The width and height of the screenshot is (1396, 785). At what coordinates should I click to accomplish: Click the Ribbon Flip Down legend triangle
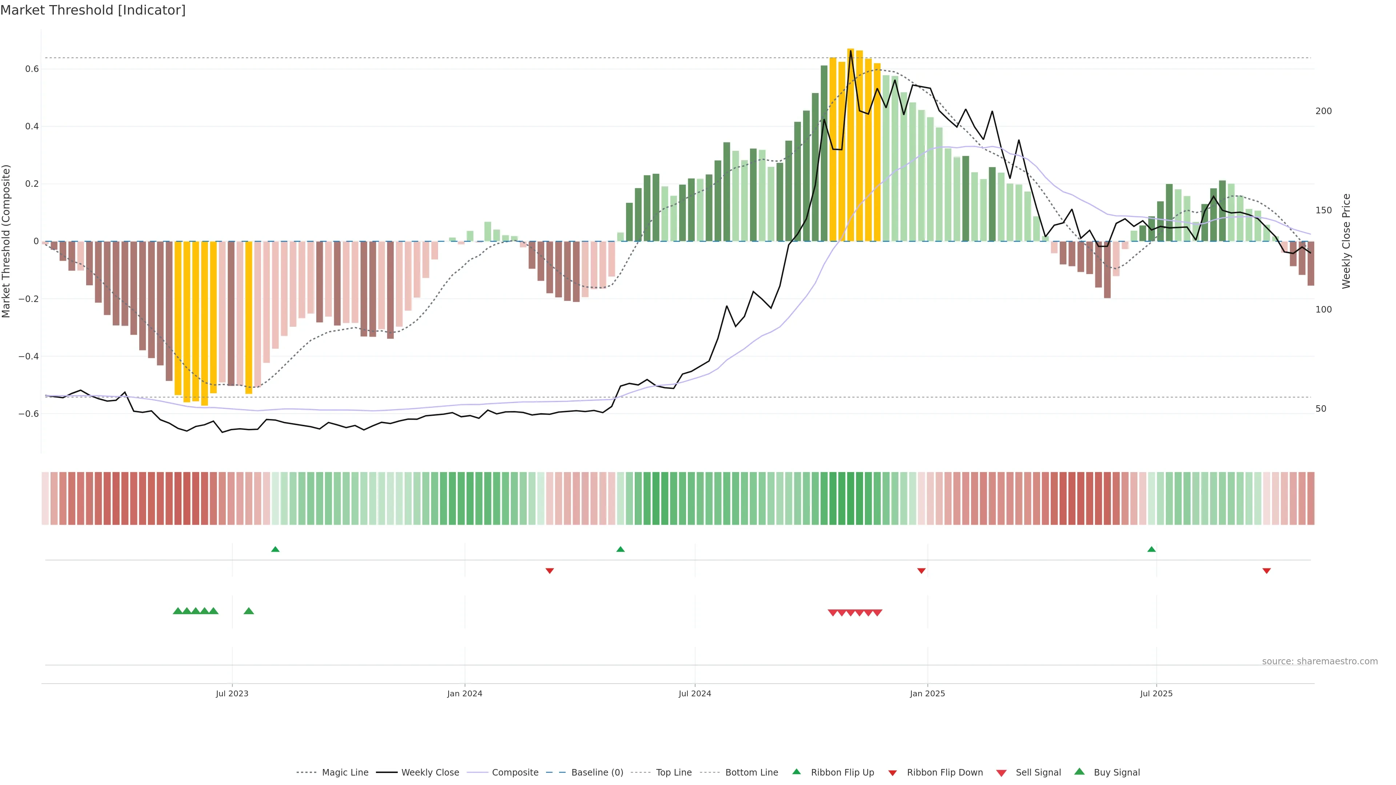click(892, 773)
